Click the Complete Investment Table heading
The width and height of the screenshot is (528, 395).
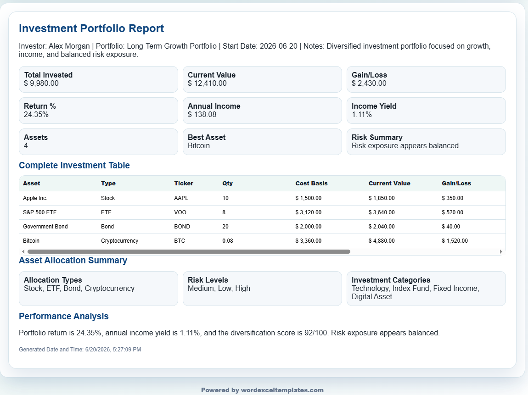74,165
